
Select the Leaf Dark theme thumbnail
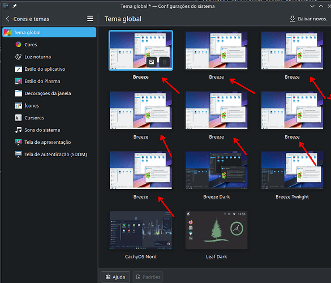[216, 230]
